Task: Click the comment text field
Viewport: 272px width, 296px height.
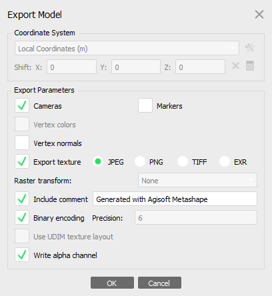Action: (x=175, y=199)
